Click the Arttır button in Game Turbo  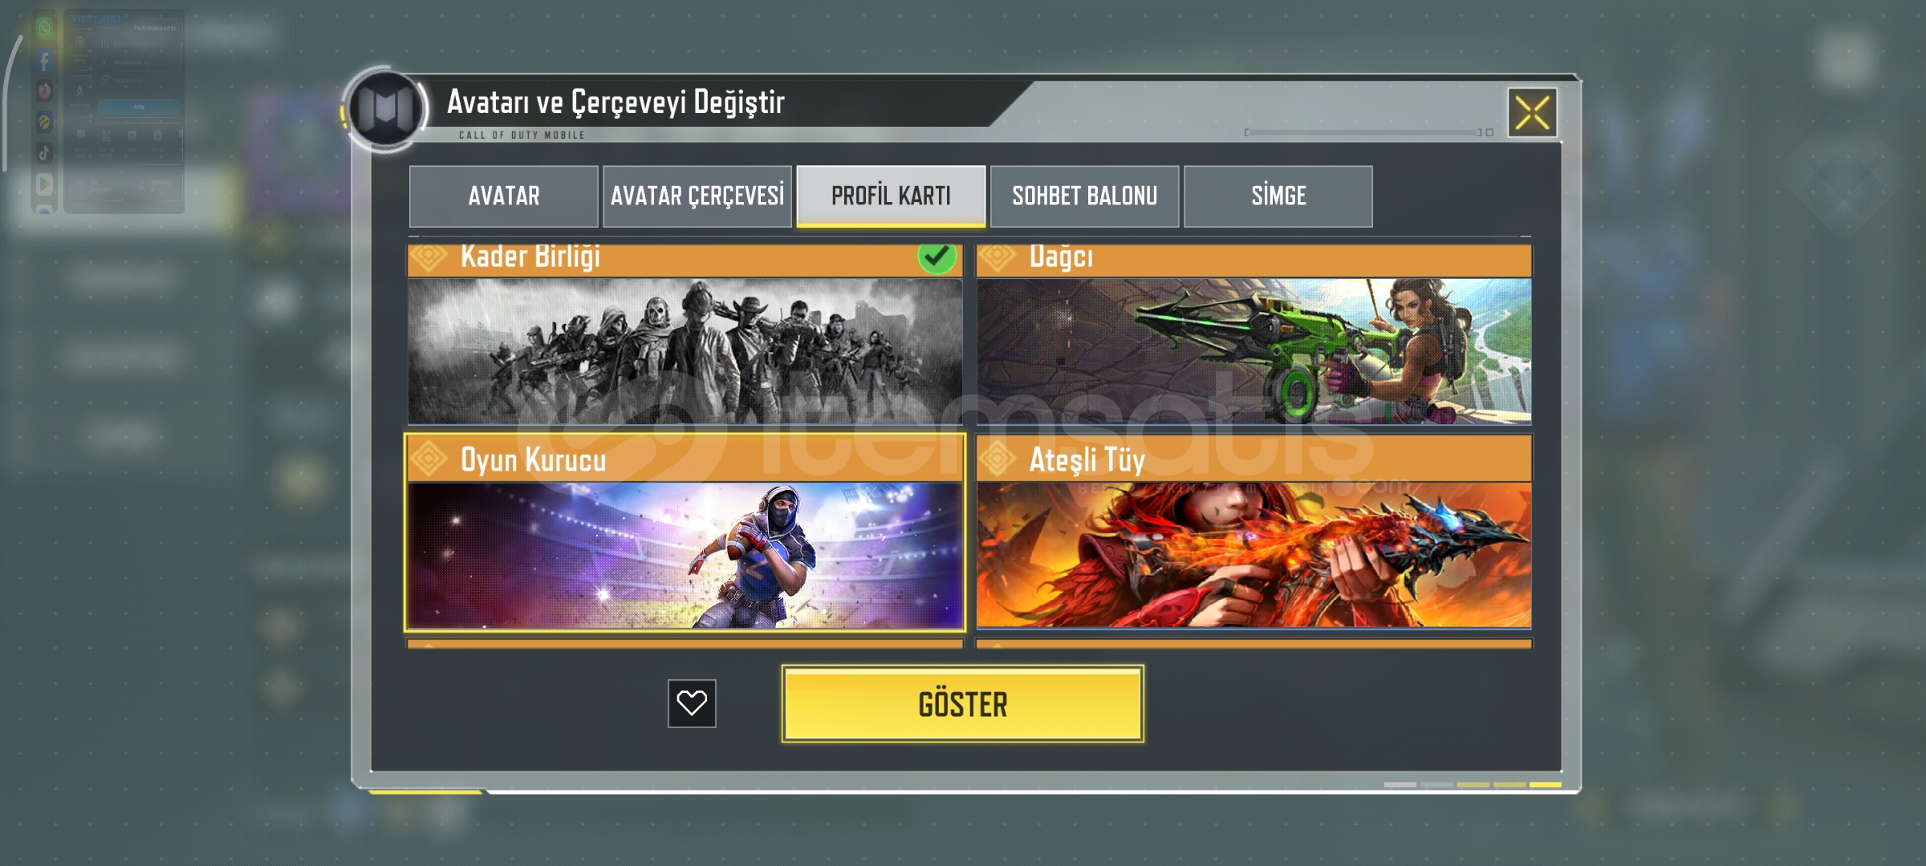click(x=140, y=107)
